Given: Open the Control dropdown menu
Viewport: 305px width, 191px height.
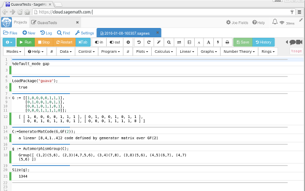Looking at the screenshot, I should tap(86, 52).
